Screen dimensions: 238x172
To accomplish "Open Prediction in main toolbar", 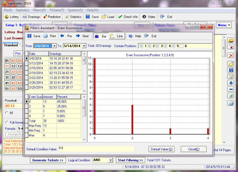I will click(x=52, y=17).
